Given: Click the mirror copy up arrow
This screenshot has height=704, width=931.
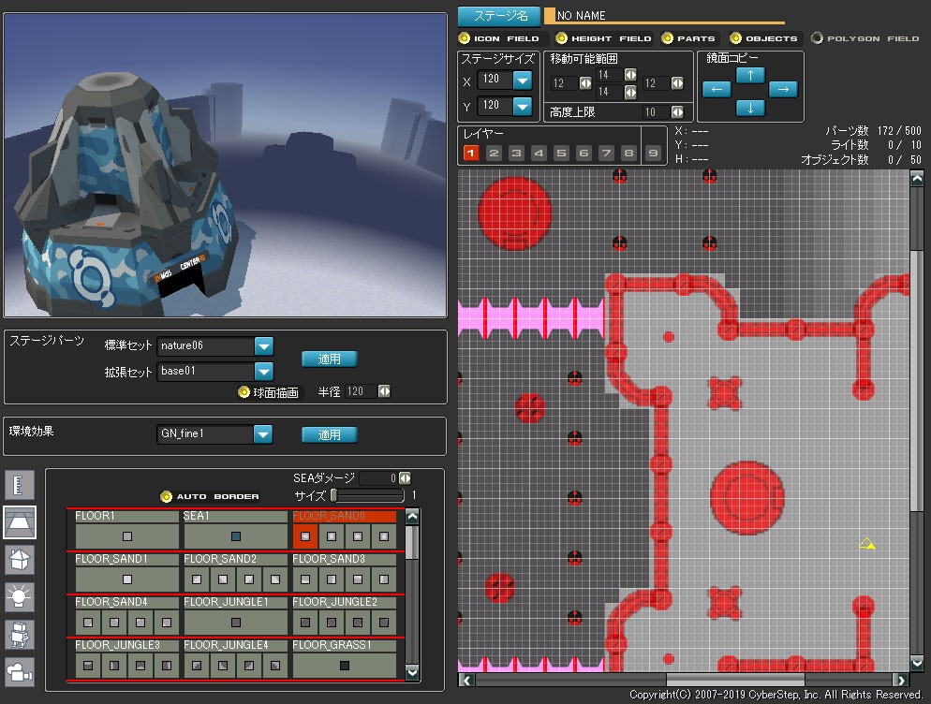Looking at the screenshot, I should click(749, 74).
